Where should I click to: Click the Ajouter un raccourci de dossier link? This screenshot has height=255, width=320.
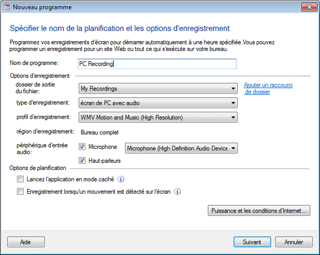(x=268, y=88)
